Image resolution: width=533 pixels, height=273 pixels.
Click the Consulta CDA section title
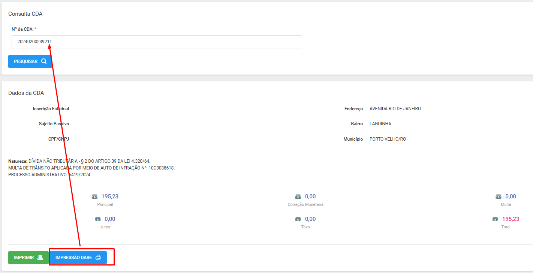[25, 14]
